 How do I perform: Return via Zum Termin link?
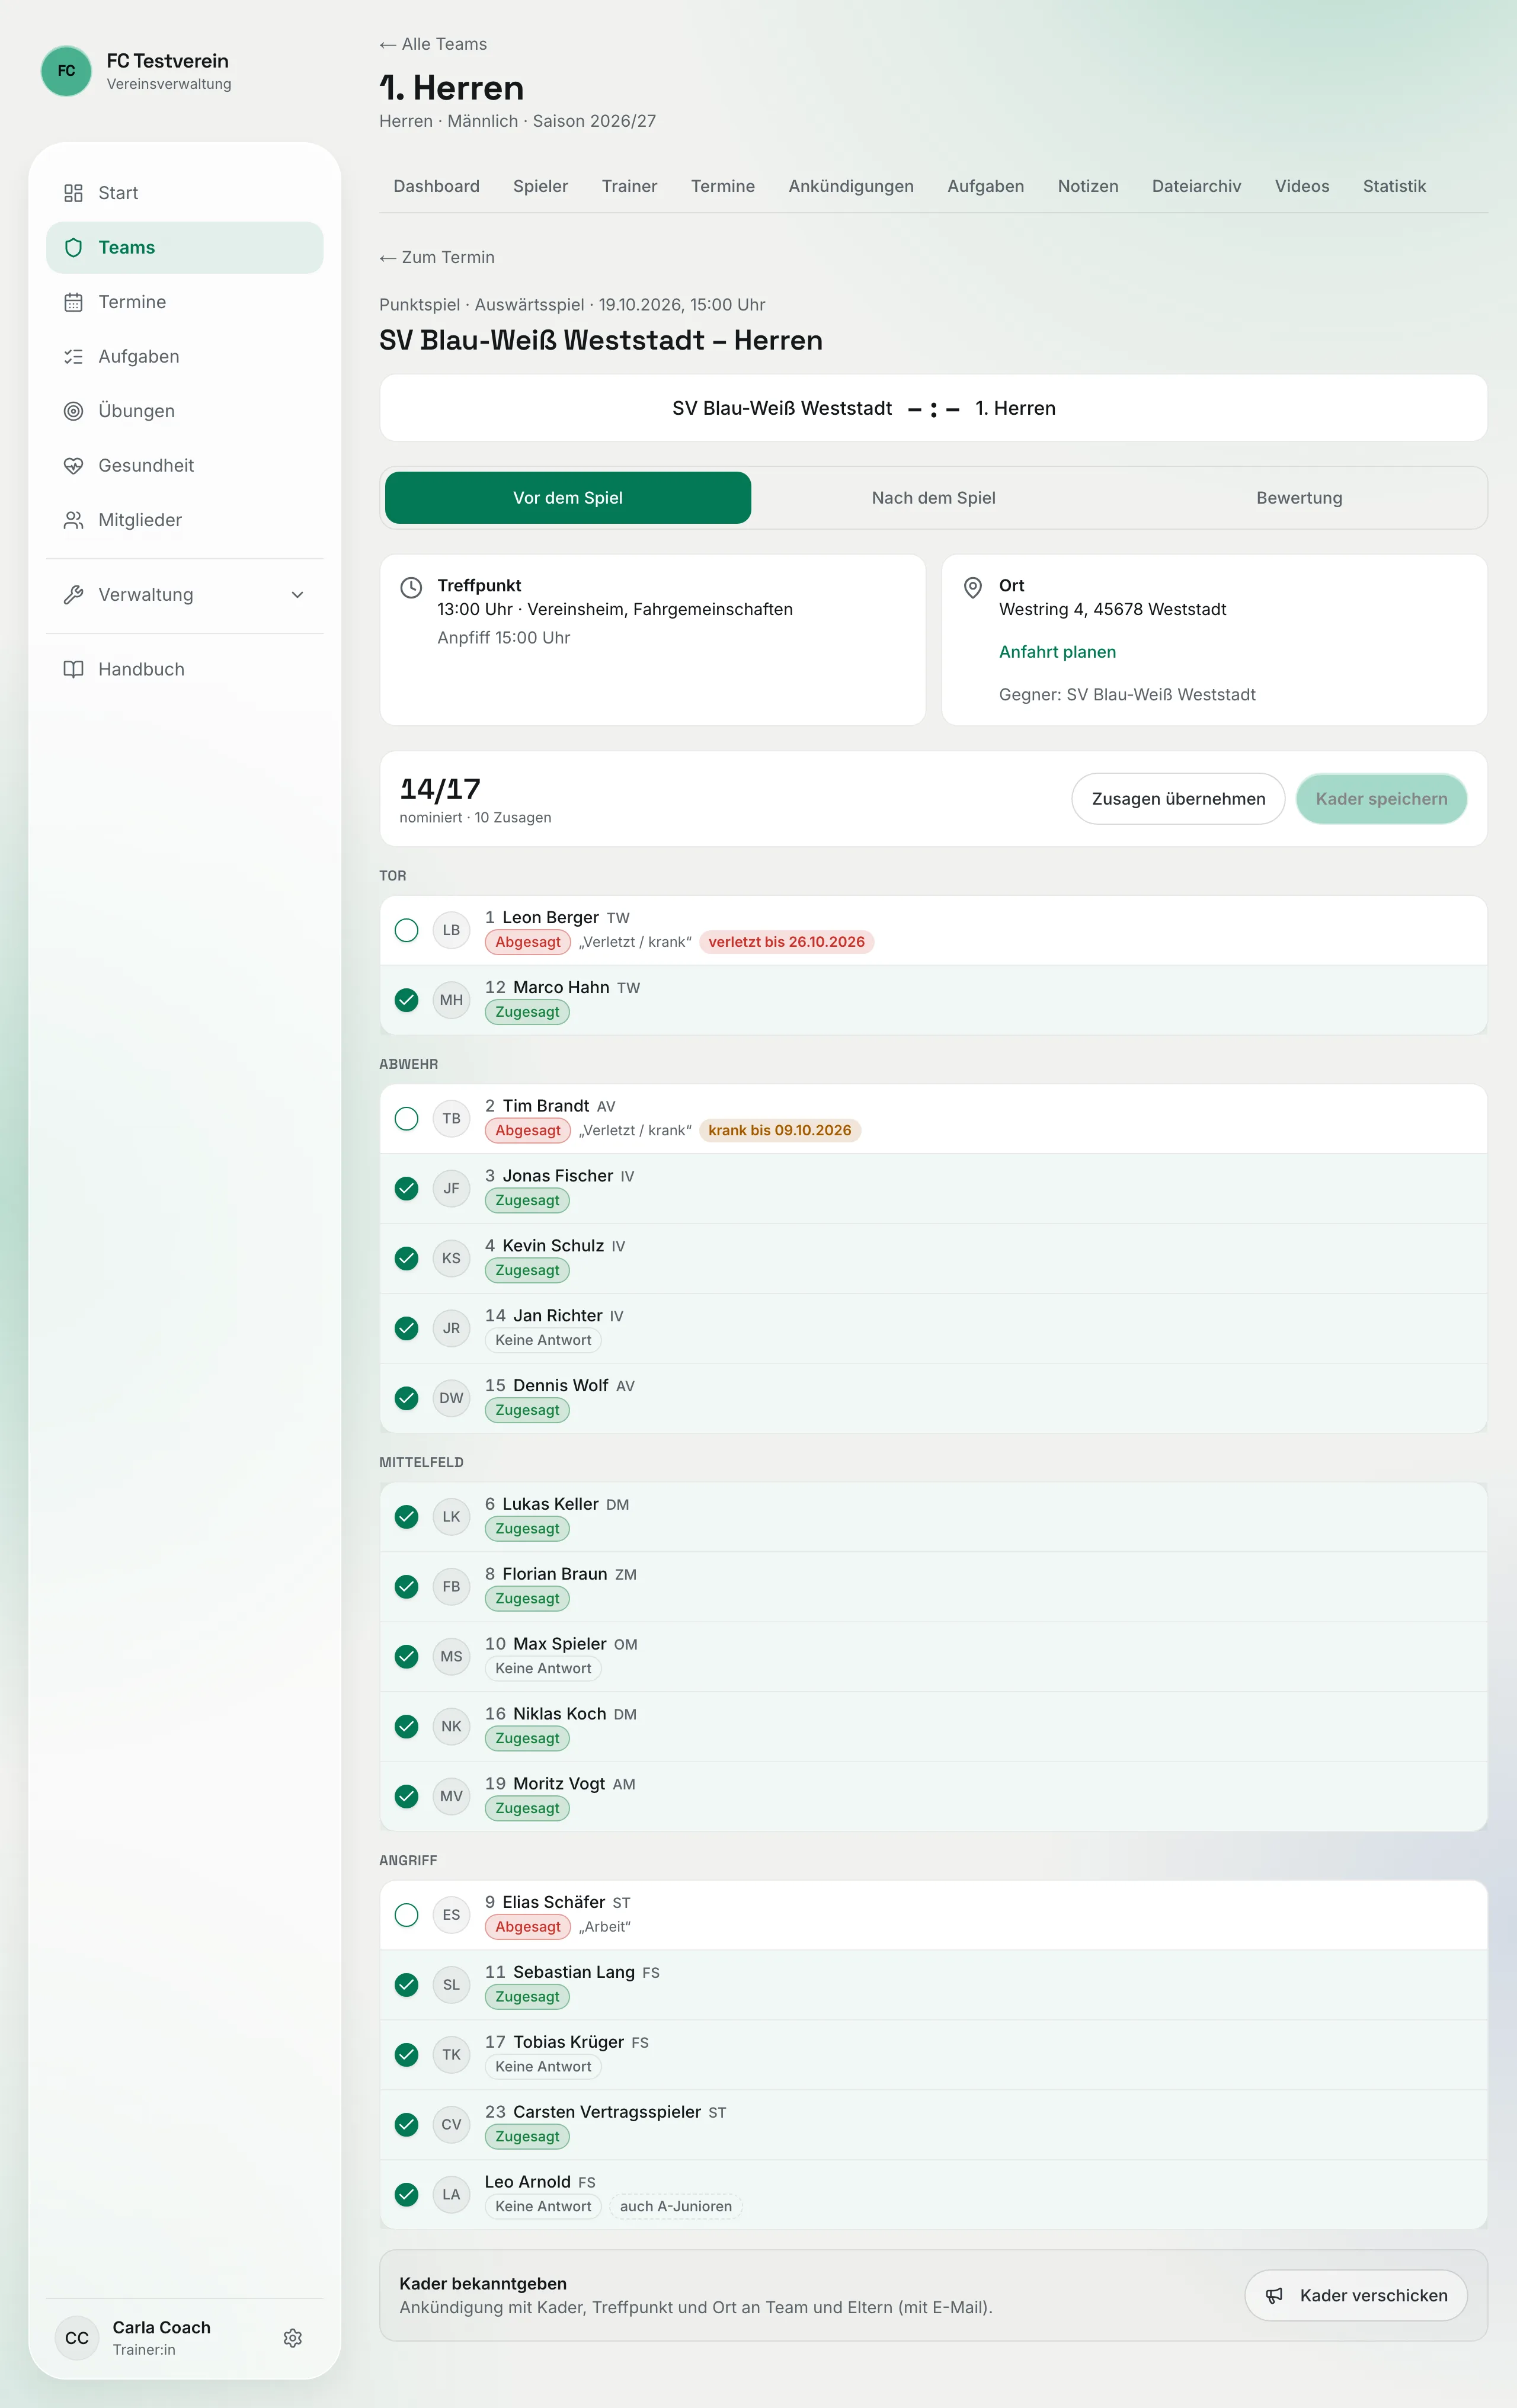pos(437,257)
